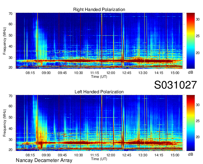Click the 30 dB mark on right-handed color bar
The width and height of the screenshot is (203, 164).
[198, 19]
